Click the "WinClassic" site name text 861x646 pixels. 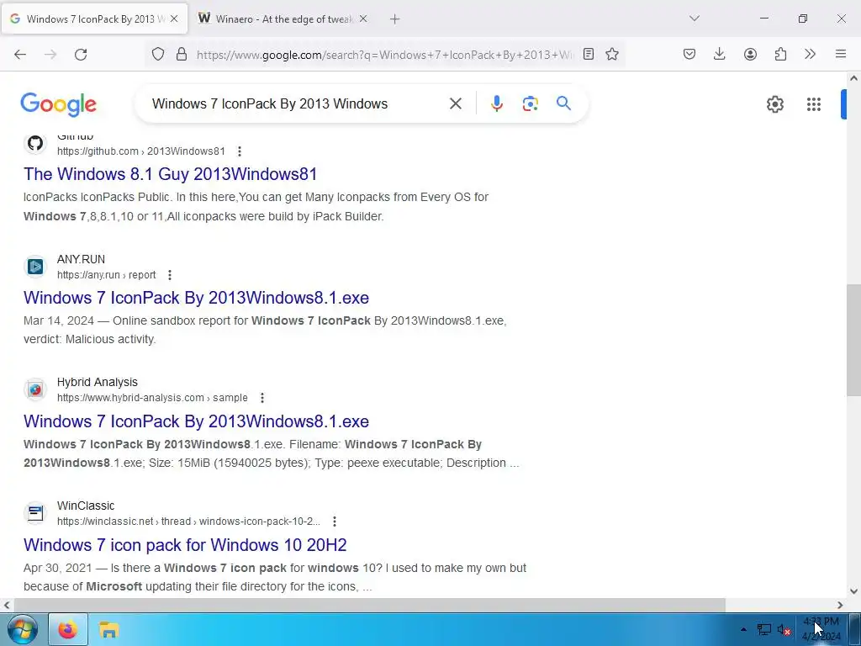[x=86, y=506]
